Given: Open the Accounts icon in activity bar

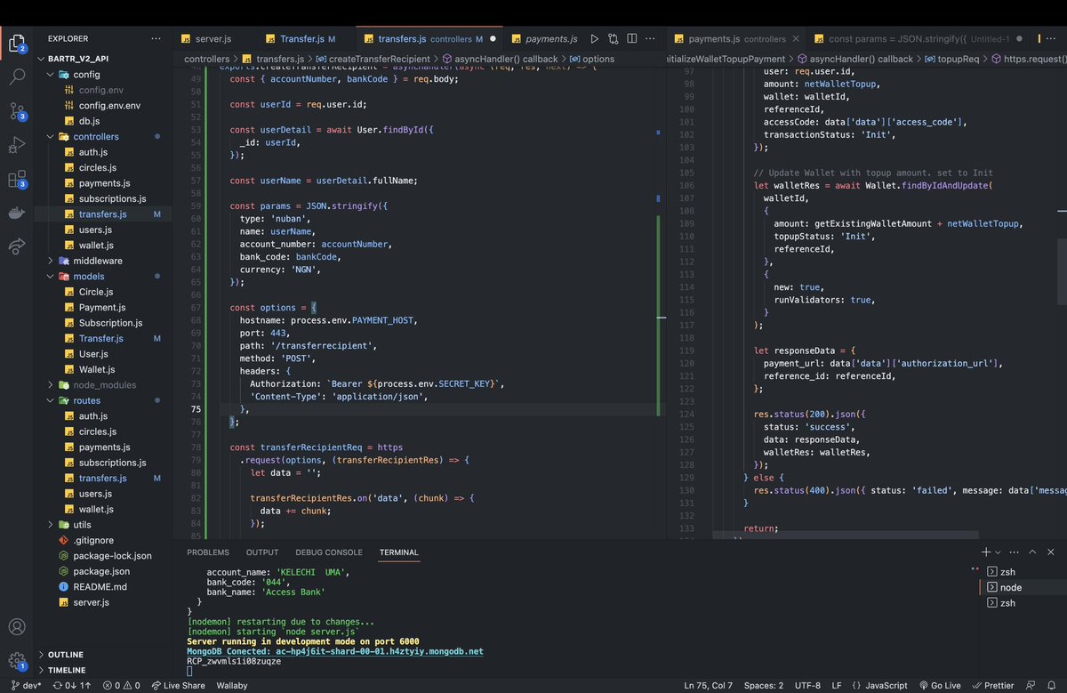Looking at the screenshot, I should coord(17,626).
